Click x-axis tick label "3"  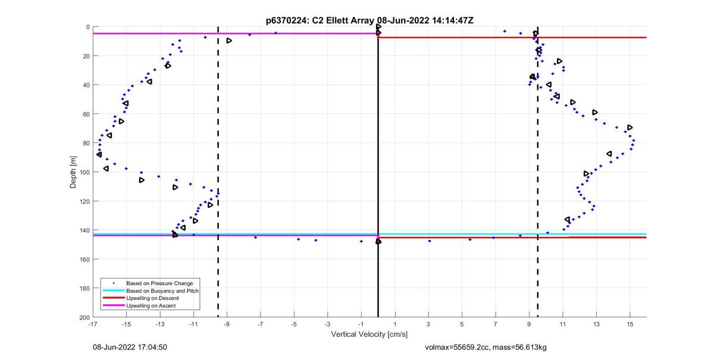point(428,325)
